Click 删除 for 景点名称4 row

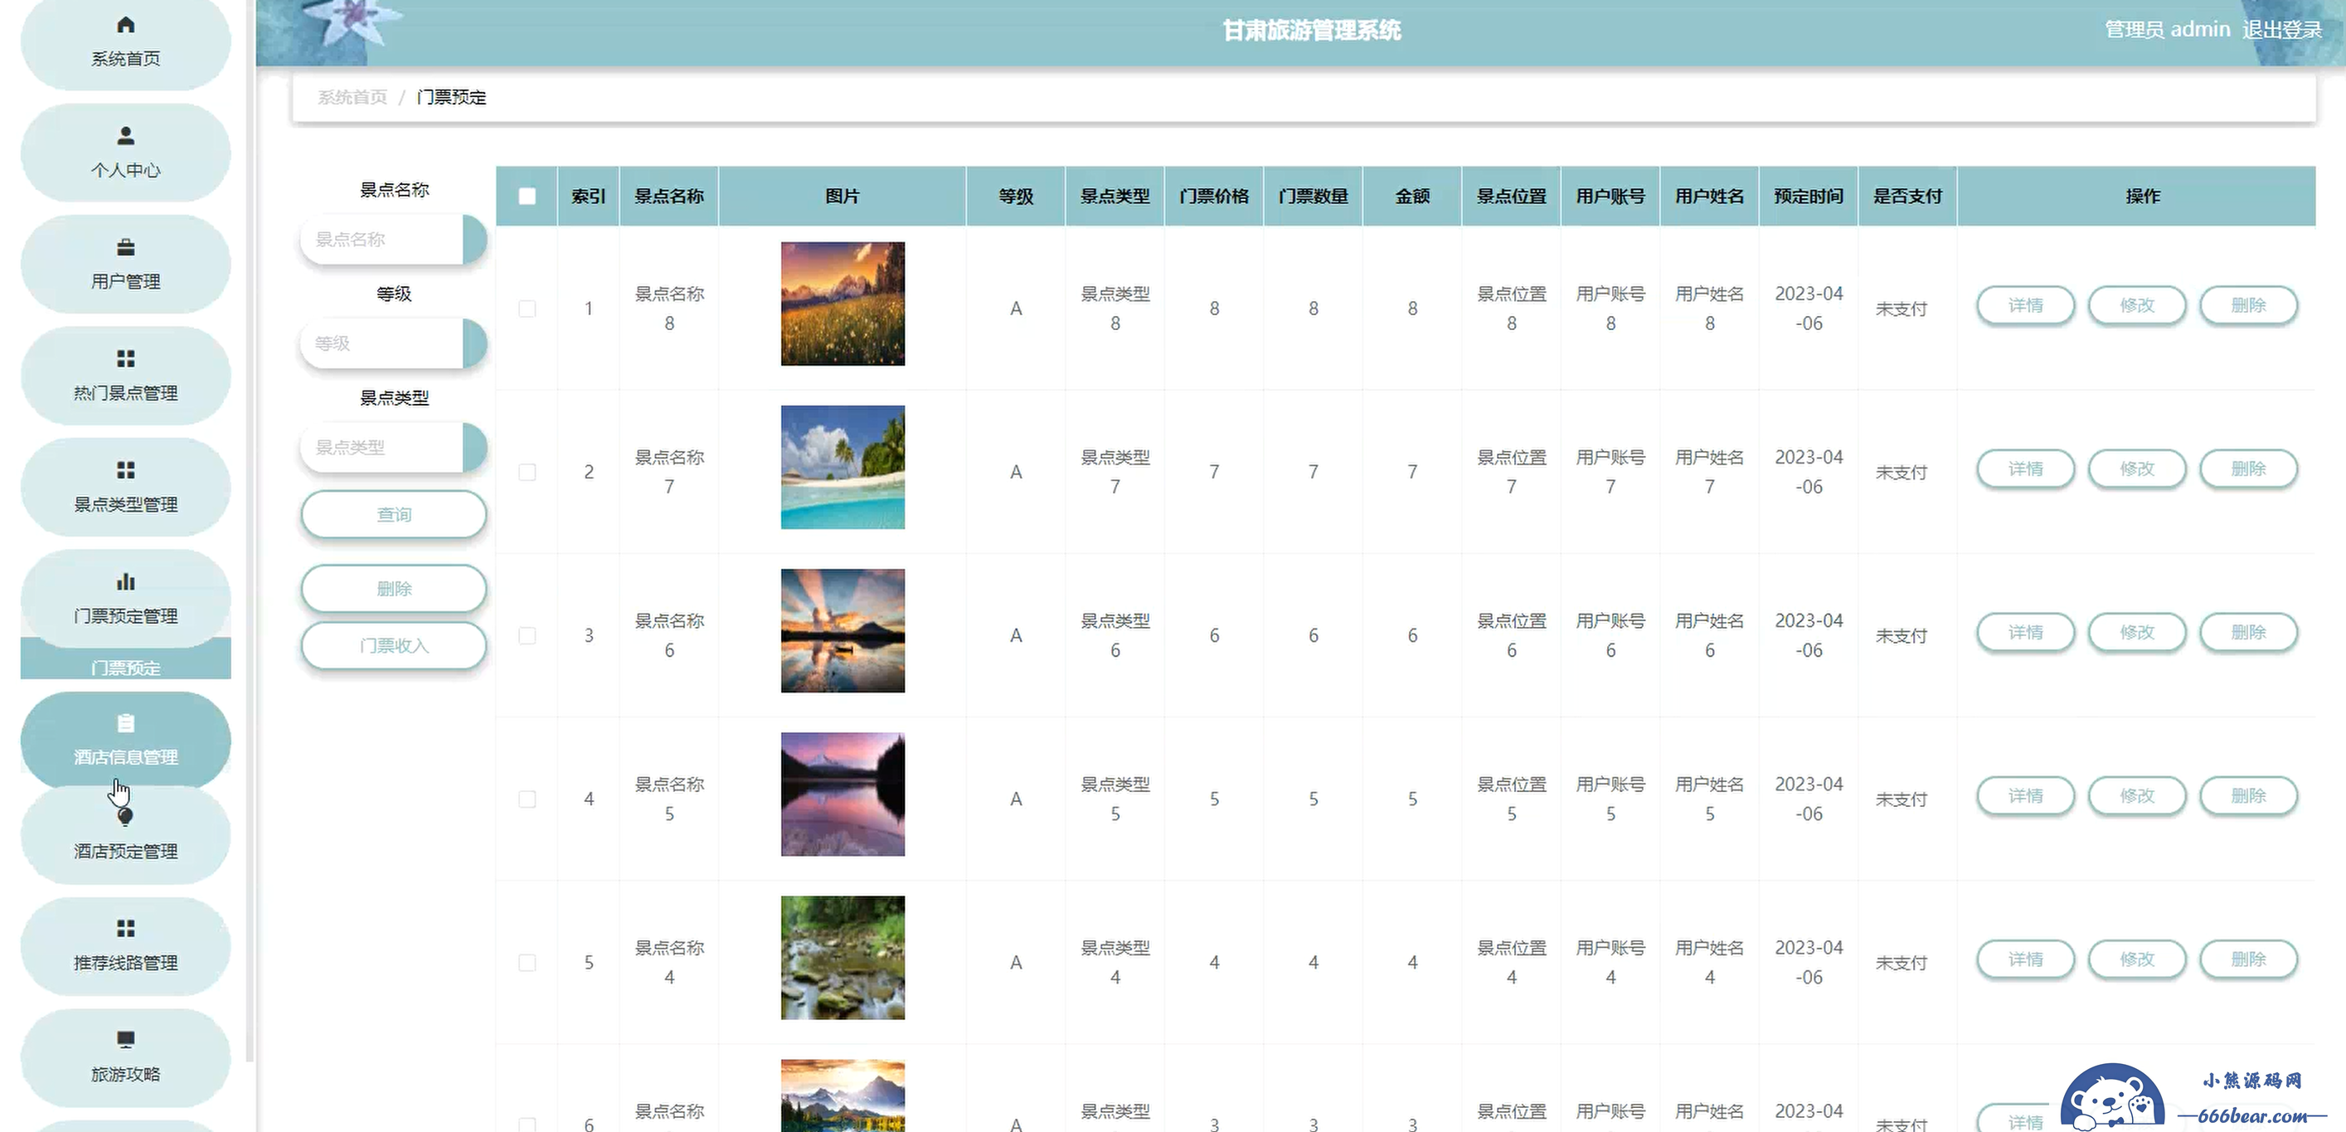2248,959
